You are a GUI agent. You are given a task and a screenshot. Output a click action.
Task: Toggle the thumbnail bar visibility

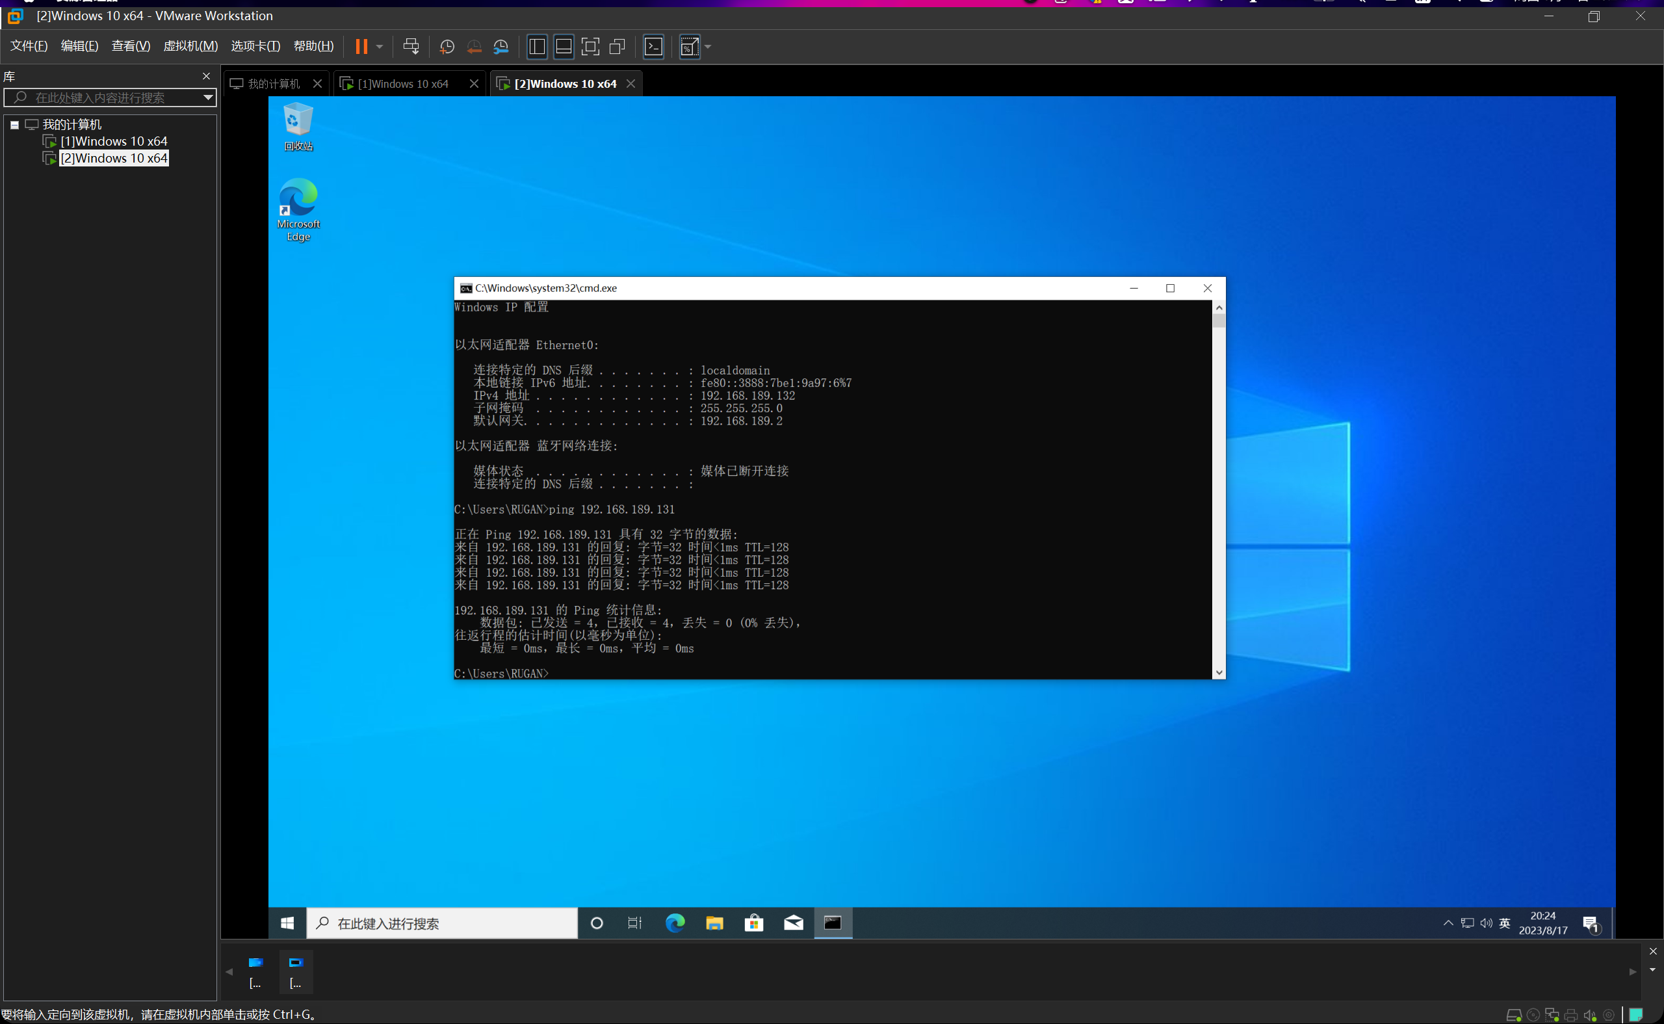[564, 46]
